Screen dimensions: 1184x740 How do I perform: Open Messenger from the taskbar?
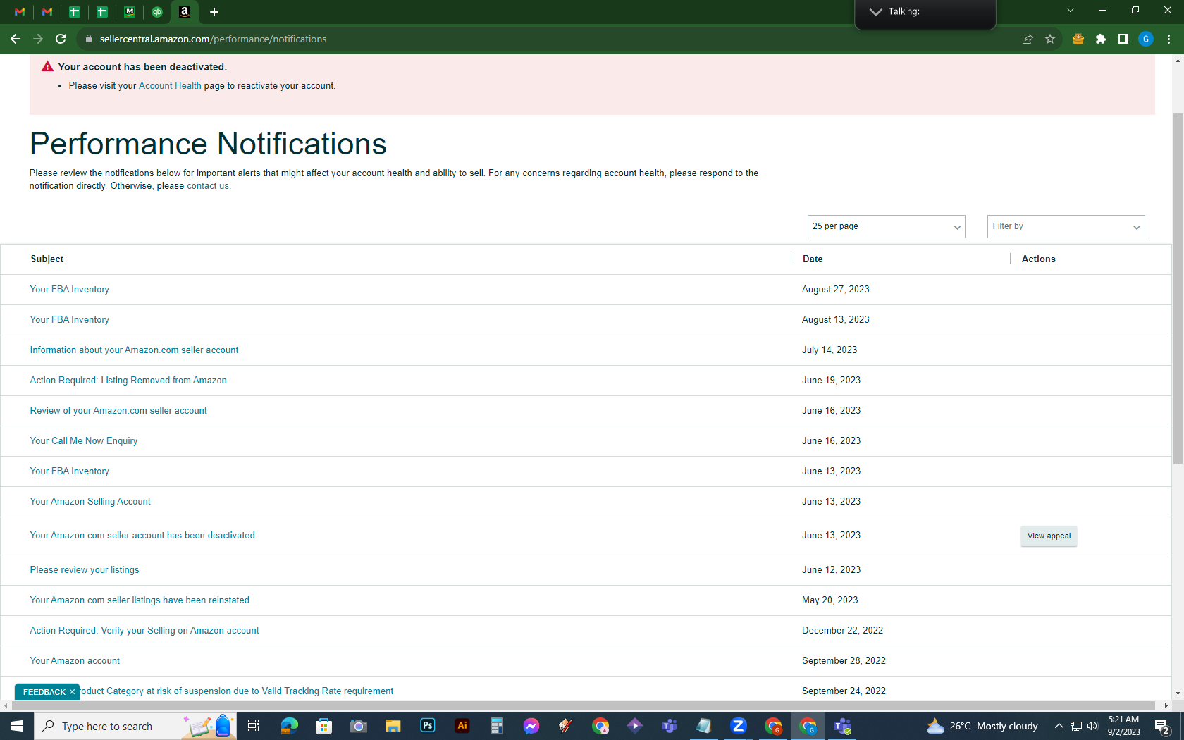tap(531, 726)
